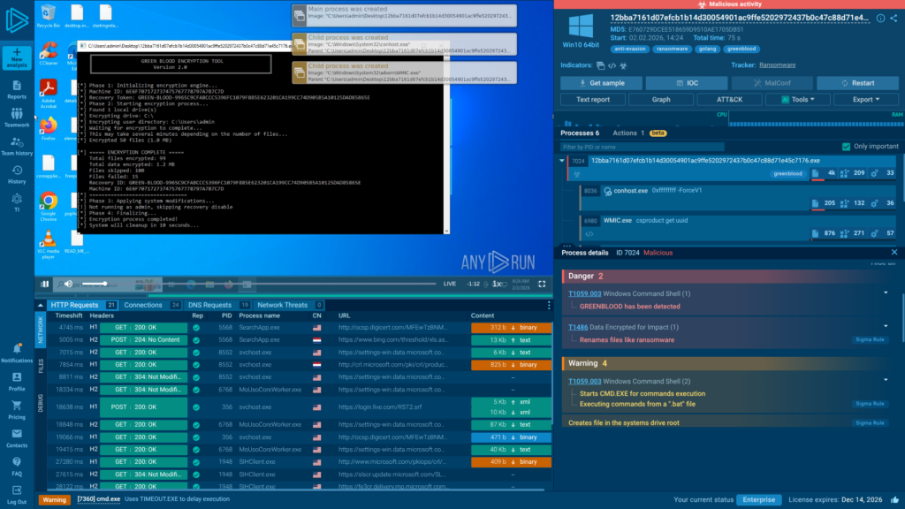Switch to the Connections tab
Image resolution: width=905 pixels, height=509 pixels.
click(143, 305)
